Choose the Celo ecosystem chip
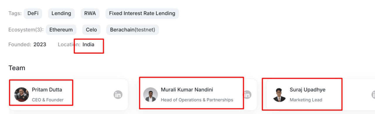This screenshot has width=375, height=114. [91, 30]
